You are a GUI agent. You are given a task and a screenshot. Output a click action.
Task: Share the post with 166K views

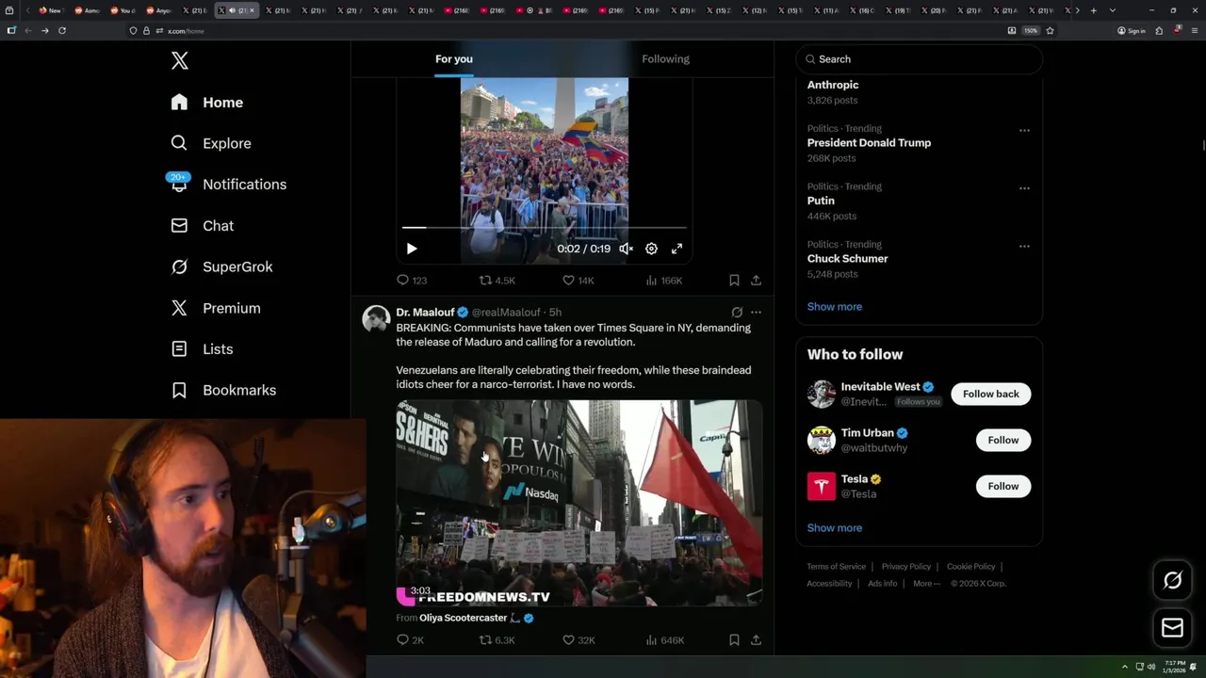756,281
